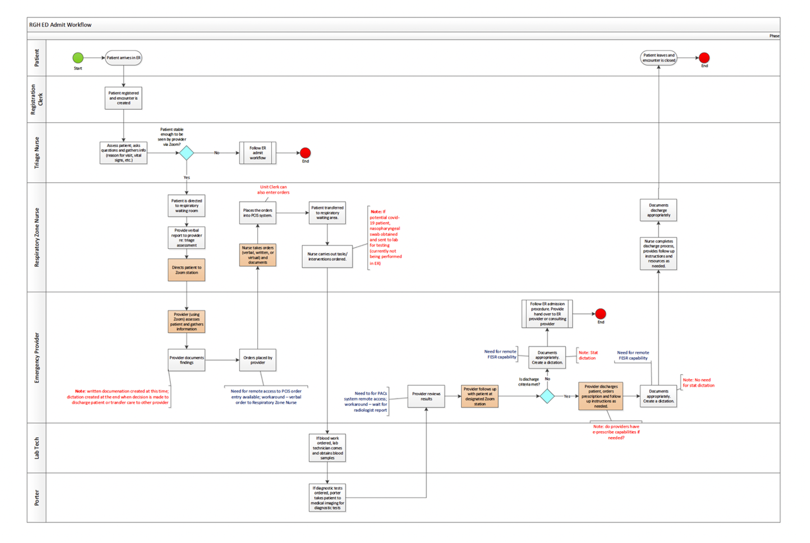Click the 'Patient' swimlane header

37,58
